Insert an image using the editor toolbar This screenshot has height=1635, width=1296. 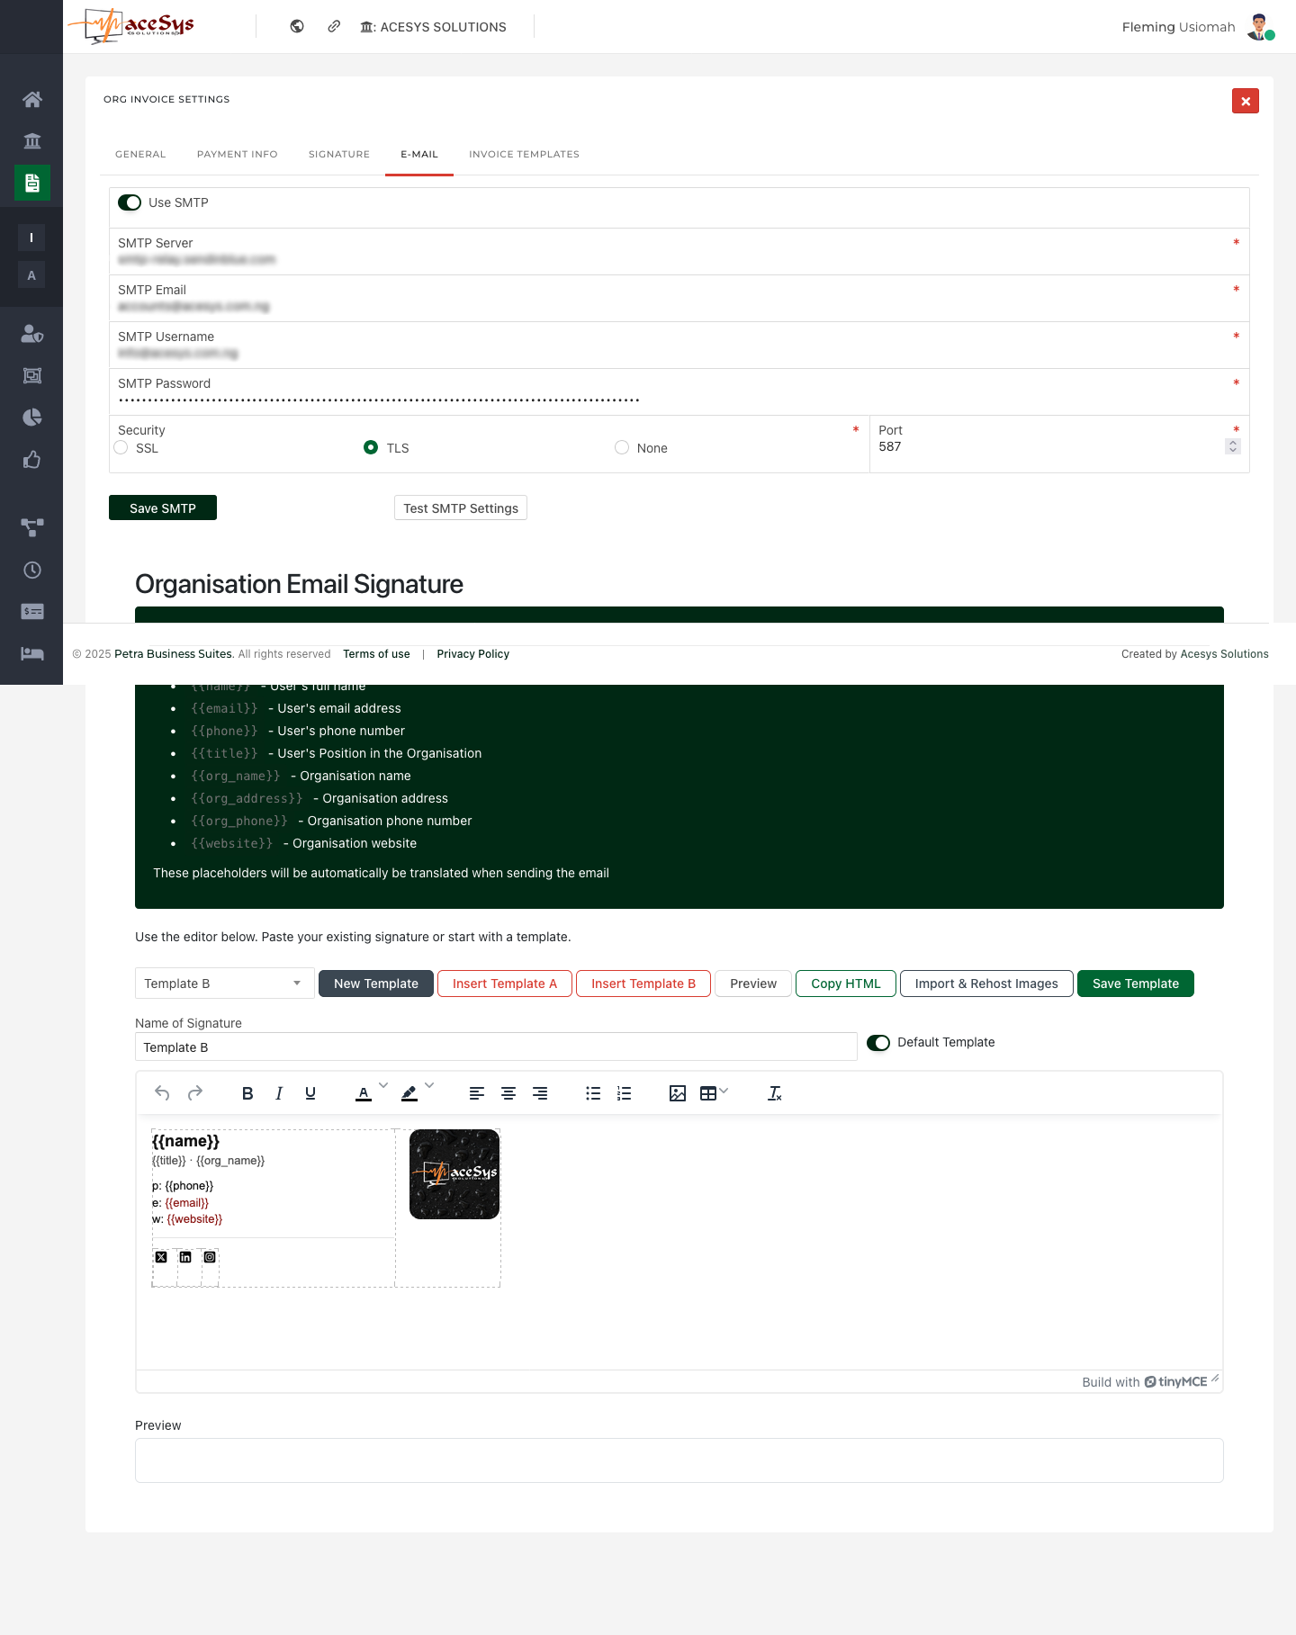(678, 1093)
